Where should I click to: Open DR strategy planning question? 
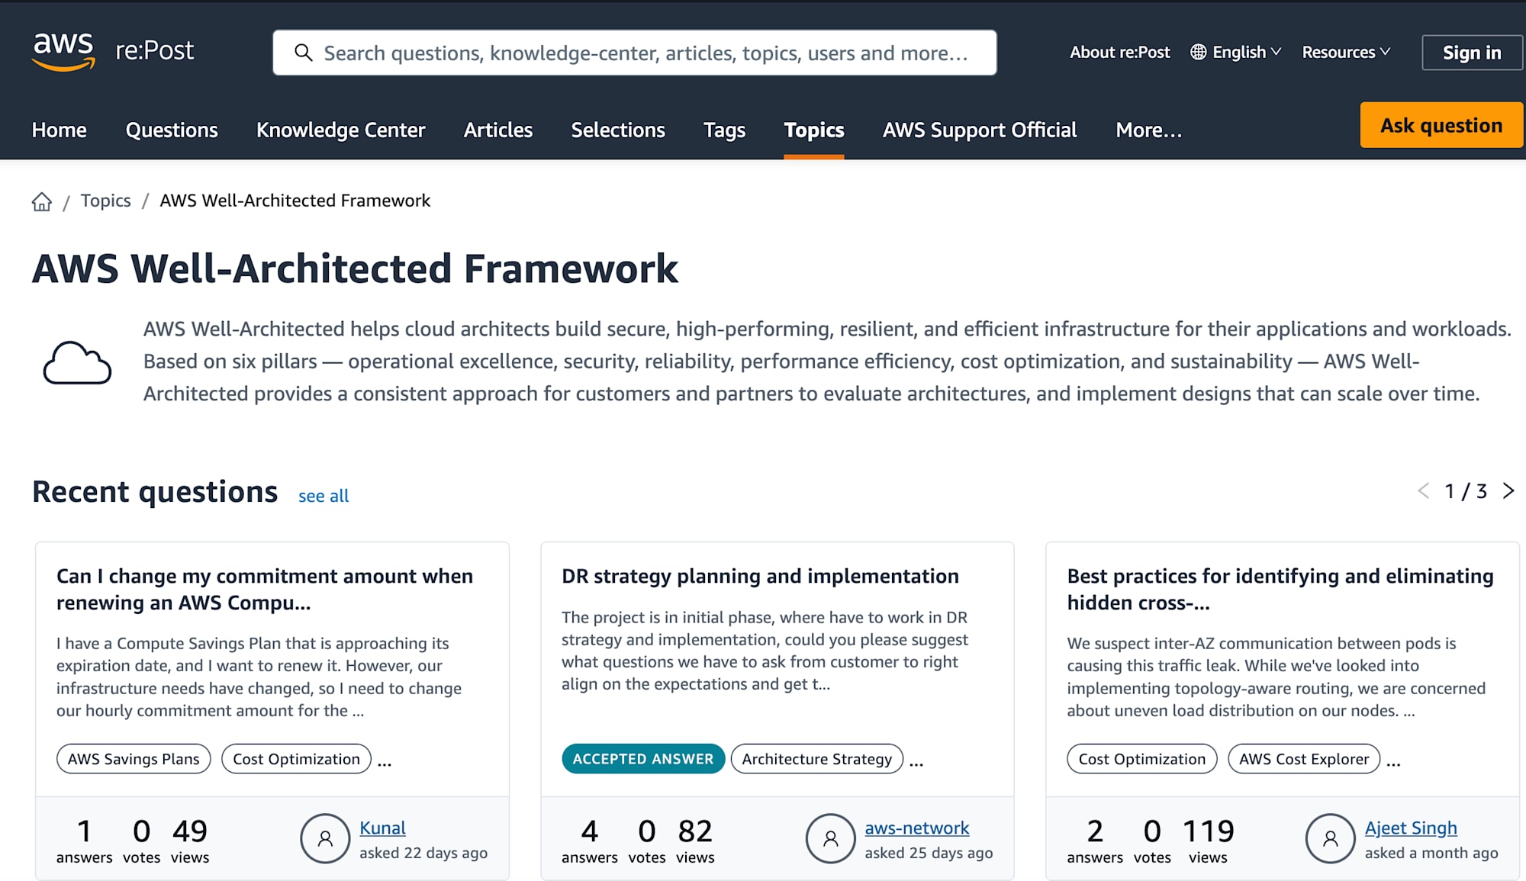tap(760, 576)
